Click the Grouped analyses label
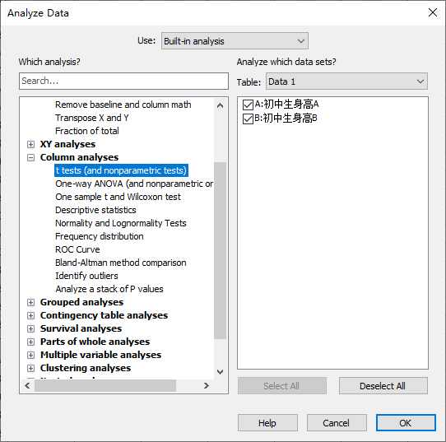This screenshot has width=446, height=442. tap(82, 302)
